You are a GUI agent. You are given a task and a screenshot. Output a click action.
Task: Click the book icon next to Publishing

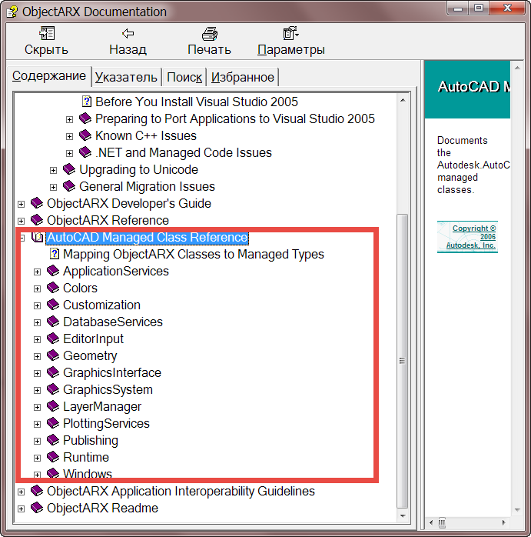tap(53, 440)
